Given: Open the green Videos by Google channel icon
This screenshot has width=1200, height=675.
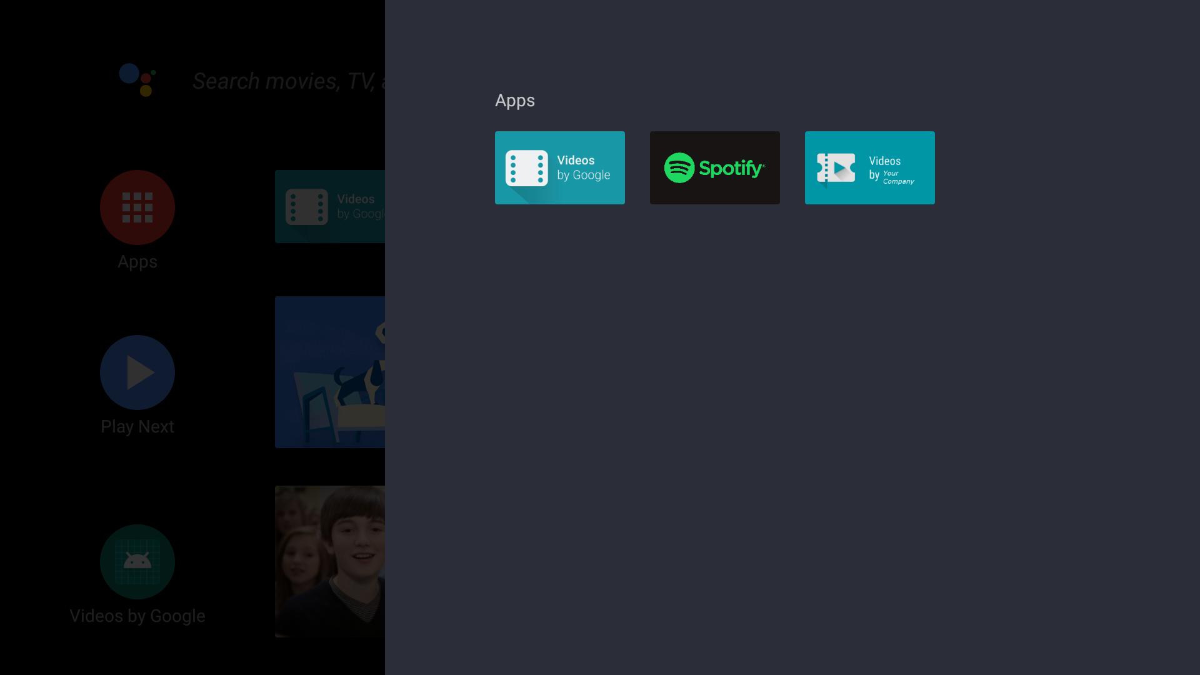Looking at the screenshot, I should 137,562.
